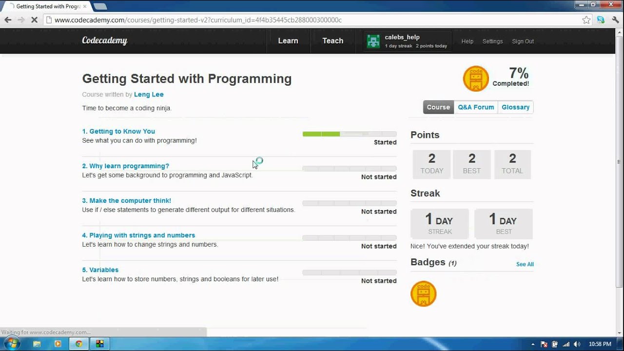Image resolution: width=624 pixels, height=351 pixels.
Task: Switch to the Chrome taskbar button
Action: pos(78,344)
